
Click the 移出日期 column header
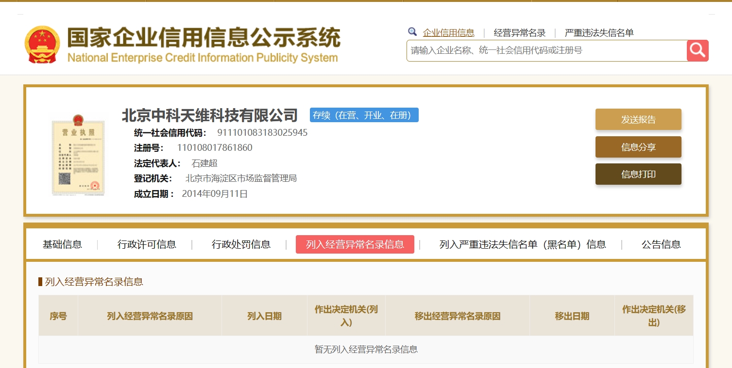click(x=572, y=316)
